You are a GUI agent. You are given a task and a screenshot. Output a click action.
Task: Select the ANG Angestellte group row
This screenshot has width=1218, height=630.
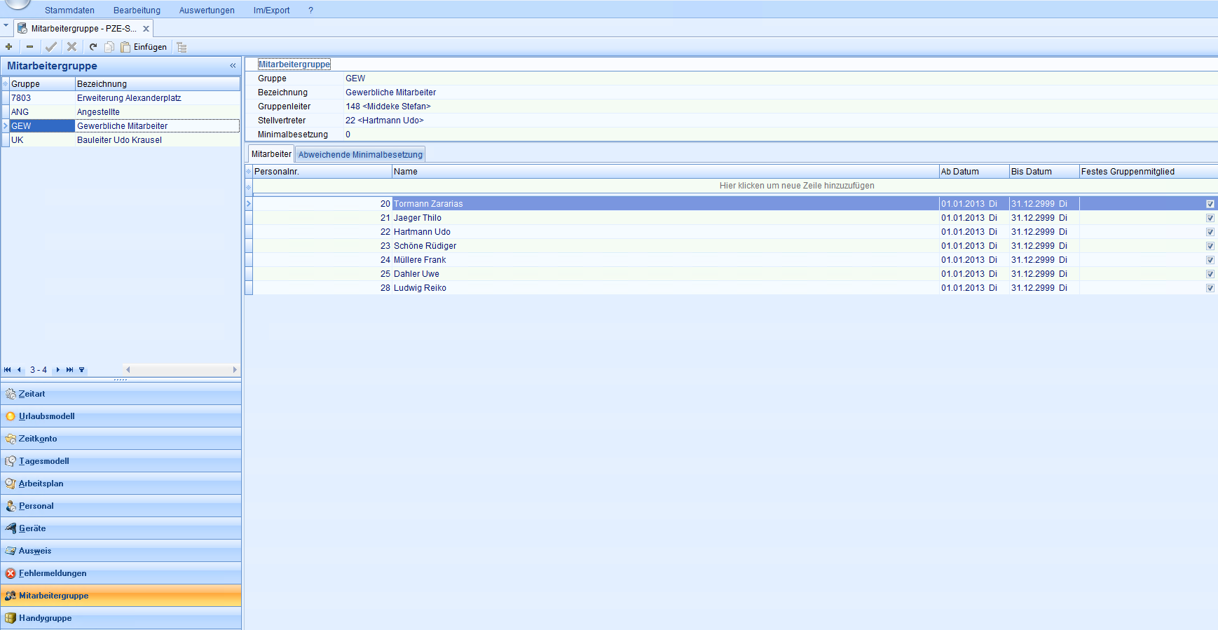tap(98, 112)
